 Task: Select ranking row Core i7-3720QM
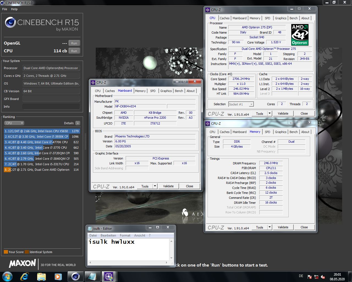tap(42, 153)
